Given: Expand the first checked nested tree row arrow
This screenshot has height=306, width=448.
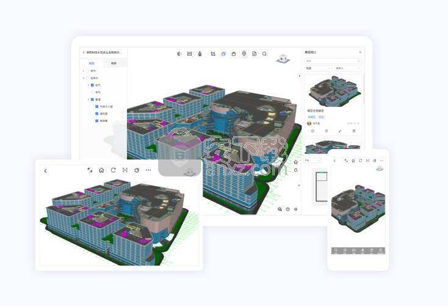Looking at the screenshot, I should coord(88,86).
